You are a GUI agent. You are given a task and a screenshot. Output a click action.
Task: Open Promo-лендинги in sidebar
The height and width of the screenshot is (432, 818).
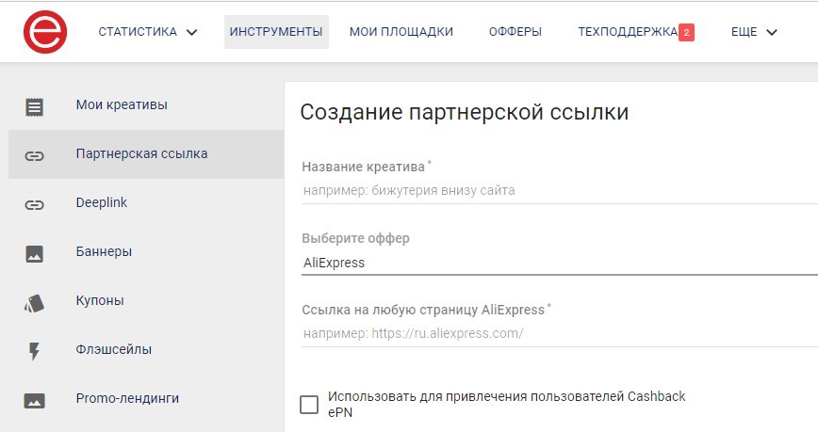[x=146, y=399]
